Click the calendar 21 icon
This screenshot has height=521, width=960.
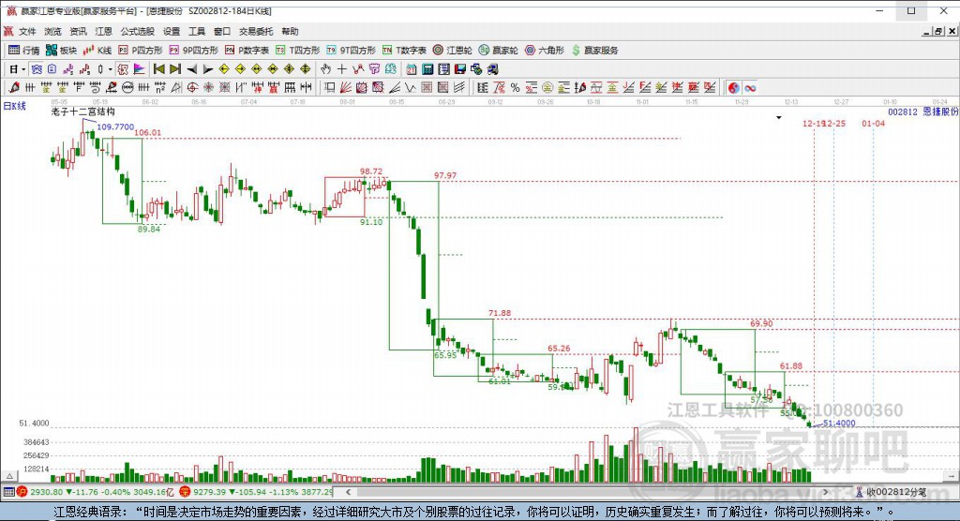[411, 69]
